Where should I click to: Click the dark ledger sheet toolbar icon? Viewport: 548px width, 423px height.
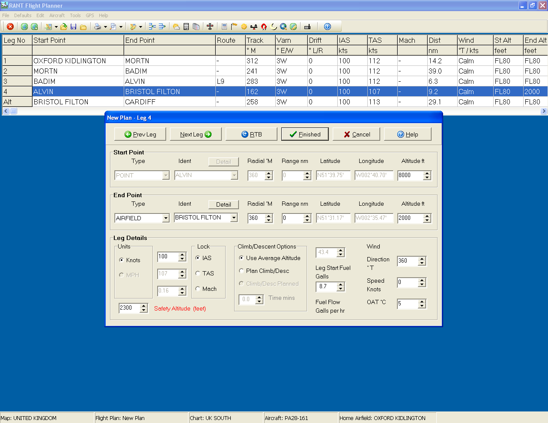186,27
